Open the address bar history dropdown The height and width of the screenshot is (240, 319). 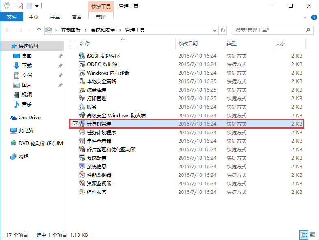tap(214, 30)
